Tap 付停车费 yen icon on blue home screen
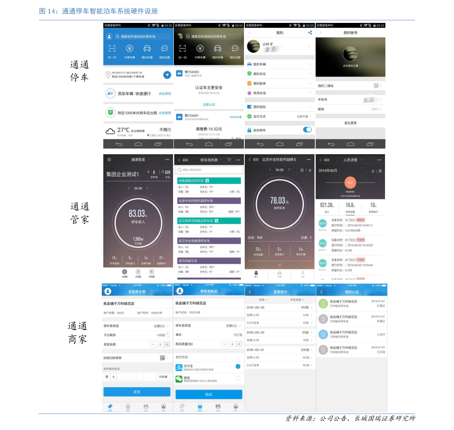 130,48
